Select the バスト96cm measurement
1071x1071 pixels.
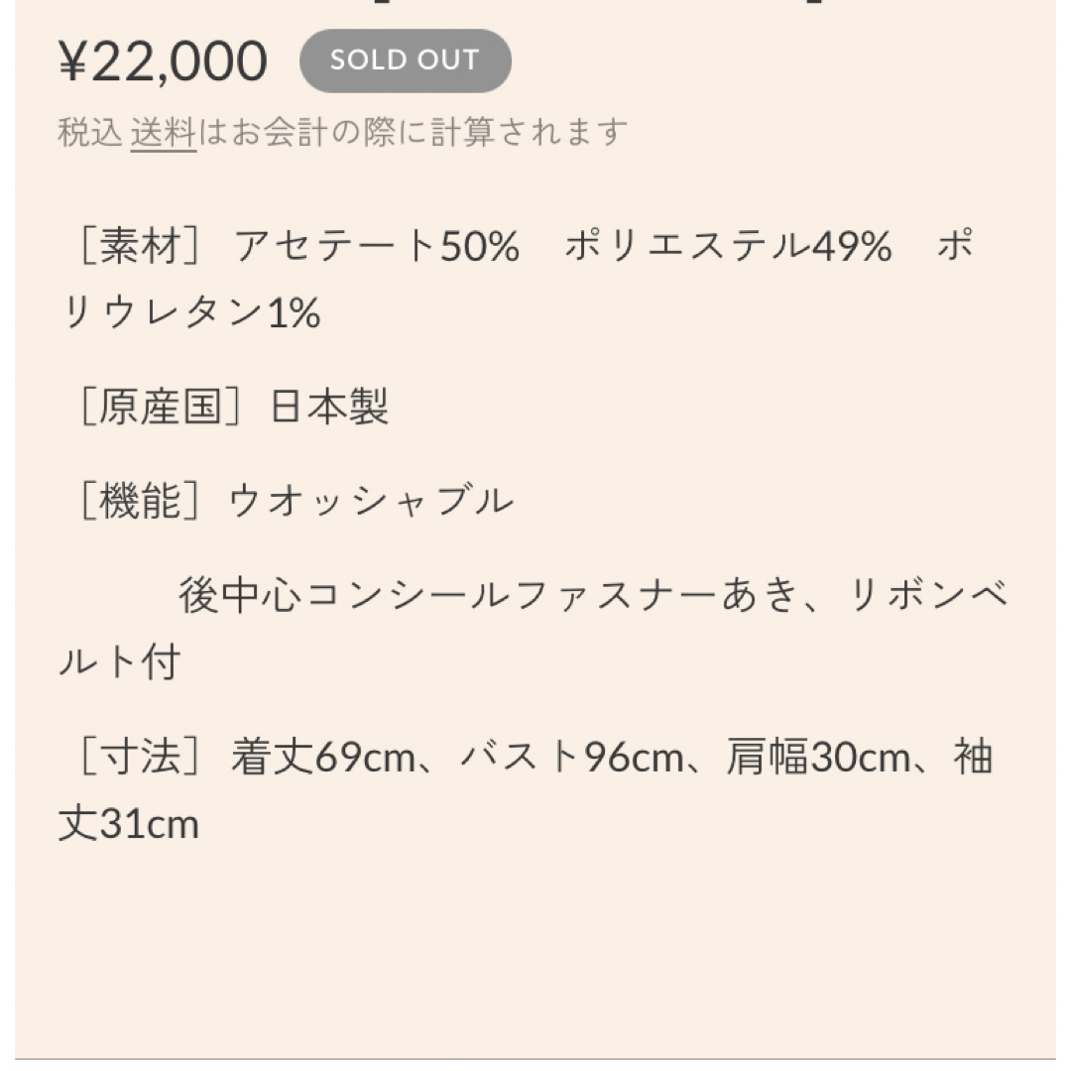click(x=573, y=757)
